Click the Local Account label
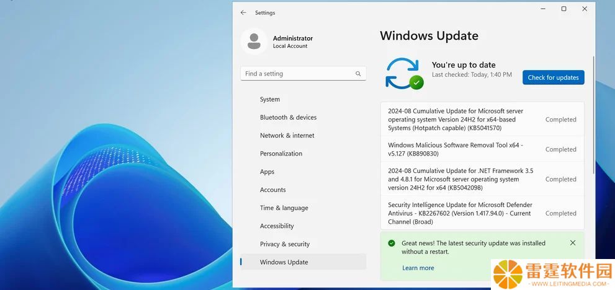Screen dimensions: 615x290 click(x=290, y=46)
